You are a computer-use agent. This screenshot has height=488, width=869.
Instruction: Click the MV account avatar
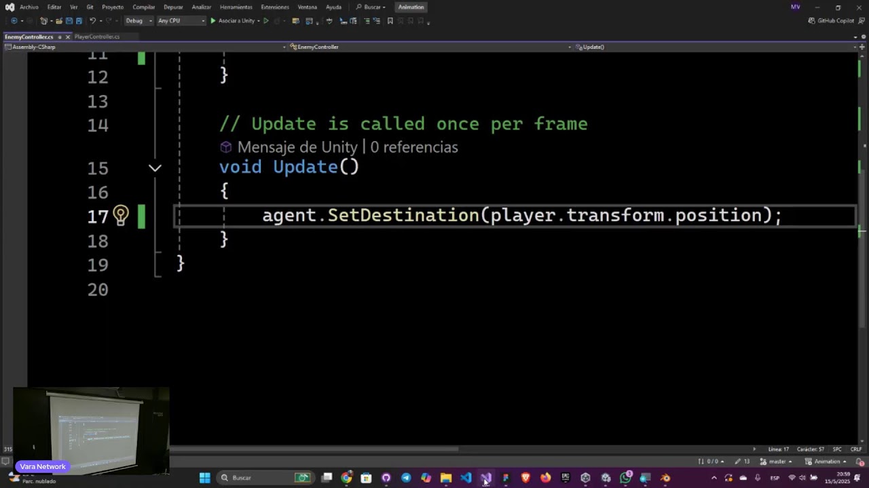(x=795, y=7)
